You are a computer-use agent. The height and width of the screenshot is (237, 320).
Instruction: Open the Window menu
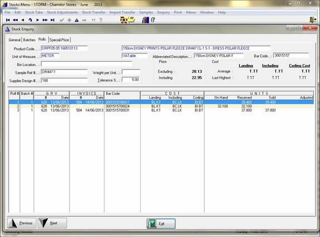click(206, 12)
